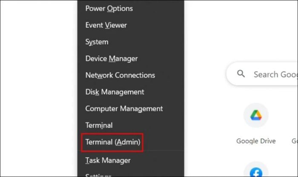The width and height of the screenshot is (298, 177).
Task: Click the magnifier icon in the search box
Action: click(x=241, y=73)
